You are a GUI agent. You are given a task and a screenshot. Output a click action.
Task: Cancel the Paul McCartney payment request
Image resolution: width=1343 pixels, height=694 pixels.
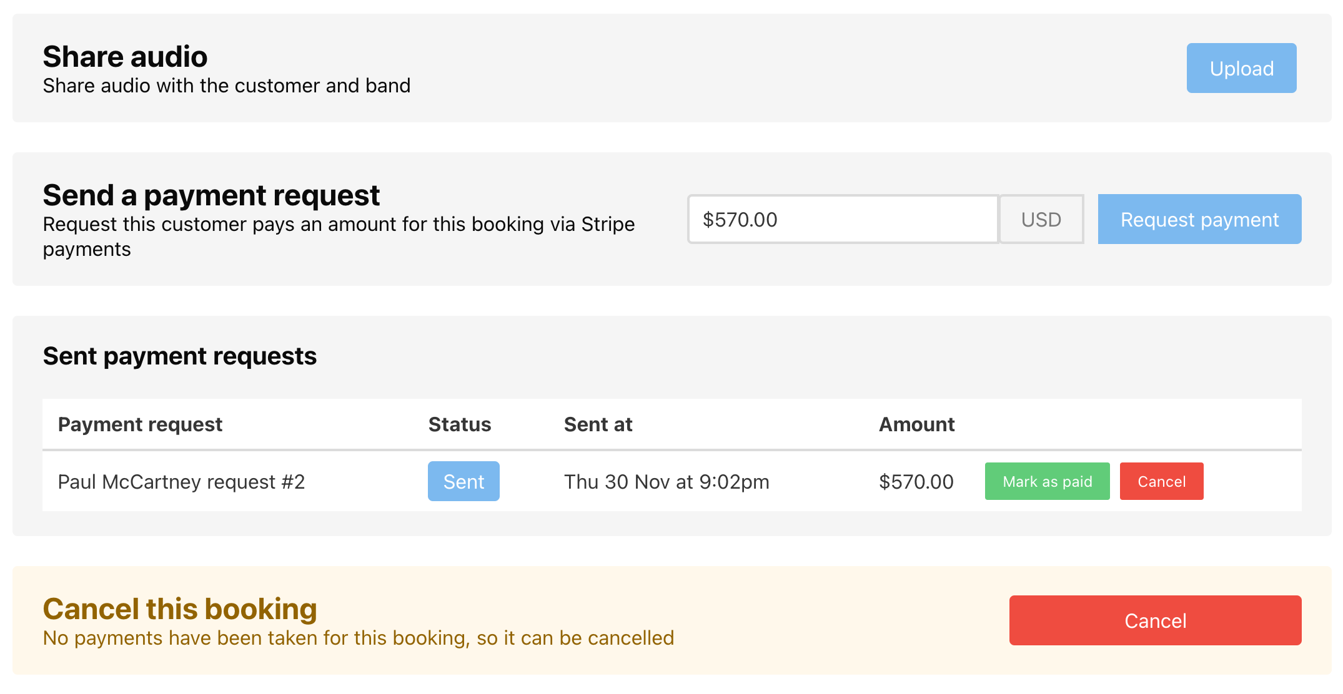1162,481
